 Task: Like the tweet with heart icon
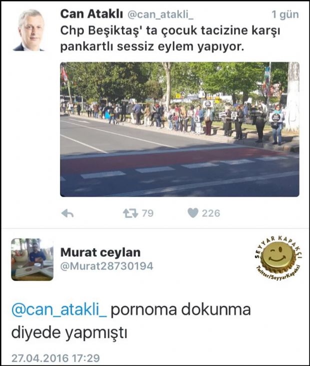(193, 213)
